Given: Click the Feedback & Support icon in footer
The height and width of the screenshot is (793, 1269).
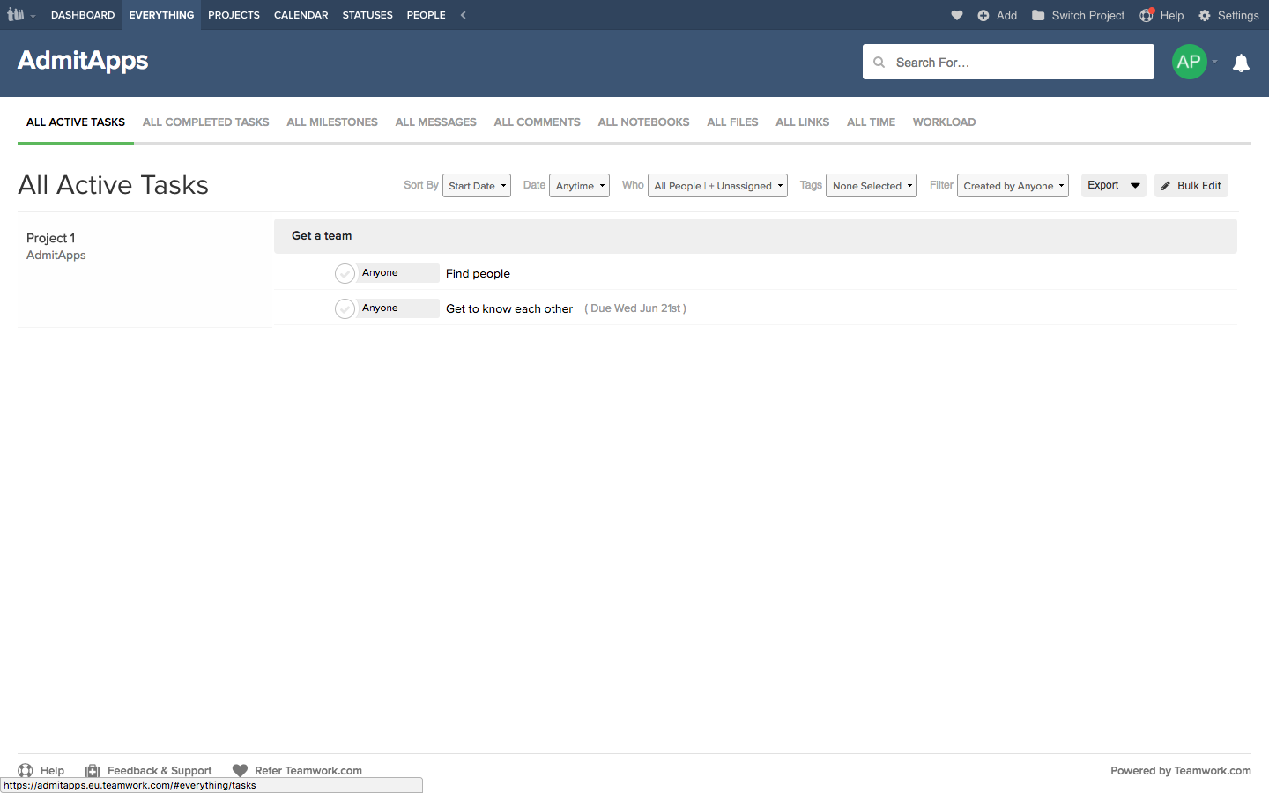Looking at the screenshot, I should (x=93, y=771).
